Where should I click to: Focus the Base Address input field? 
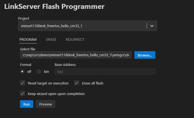click(x=105, y=71)
